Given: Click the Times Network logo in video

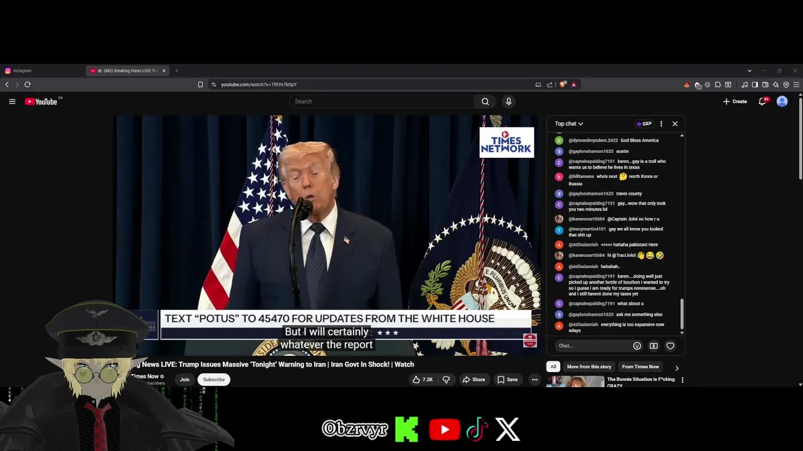Looking at the screenshot, I should pyautogui.click(x=507, y=142).
